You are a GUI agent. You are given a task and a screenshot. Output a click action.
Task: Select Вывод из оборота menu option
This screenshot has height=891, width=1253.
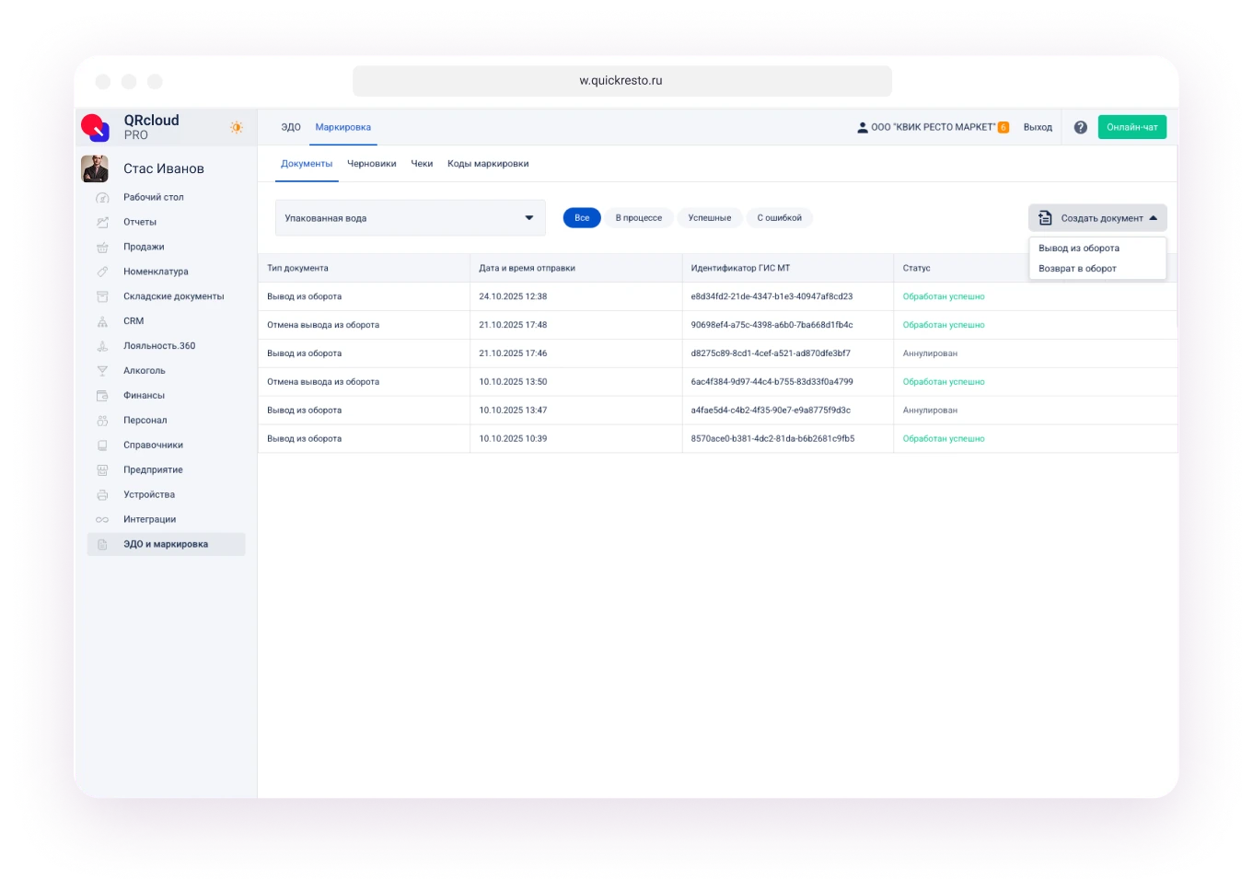(1078, 249)
